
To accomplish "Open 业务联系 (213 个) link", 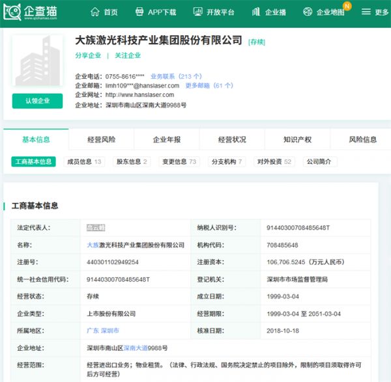I will click(x=176, y=76).
